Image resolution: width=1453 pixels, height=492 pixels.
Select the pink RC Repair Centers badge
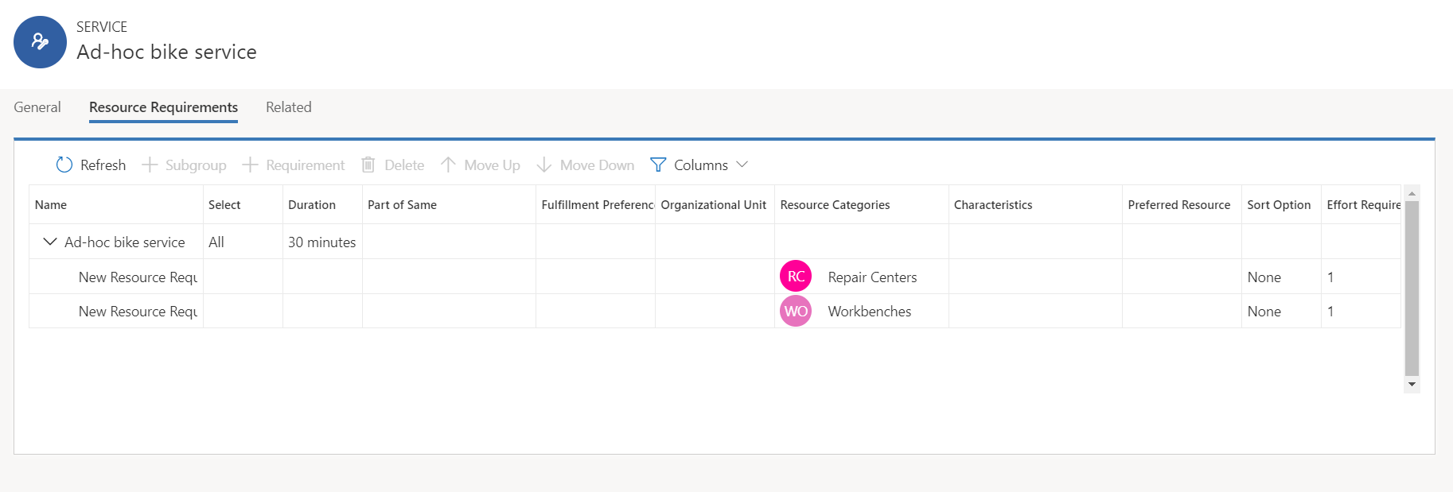pos(796,277)
